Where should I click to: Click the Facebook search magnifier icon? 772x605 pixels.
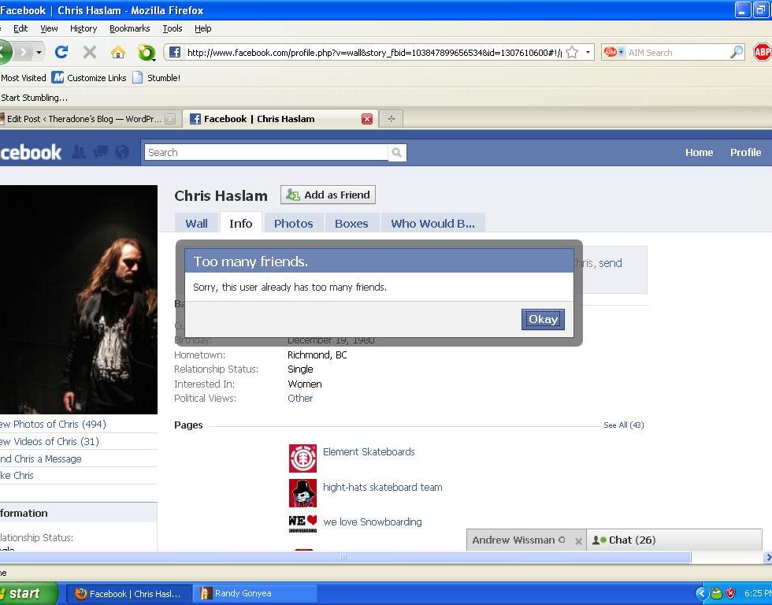point(397,153)
